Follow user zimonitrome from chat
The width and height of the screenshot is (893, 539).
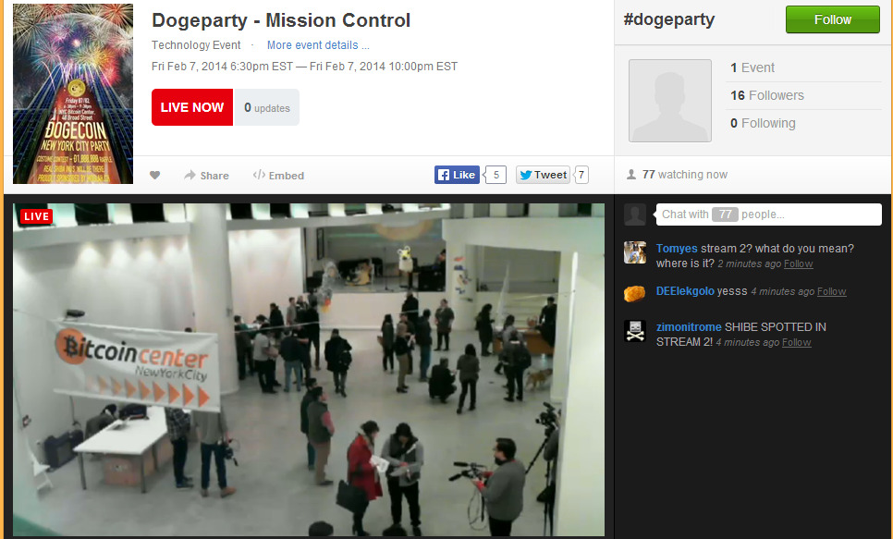pyautogui.click(x=796, y=342)
